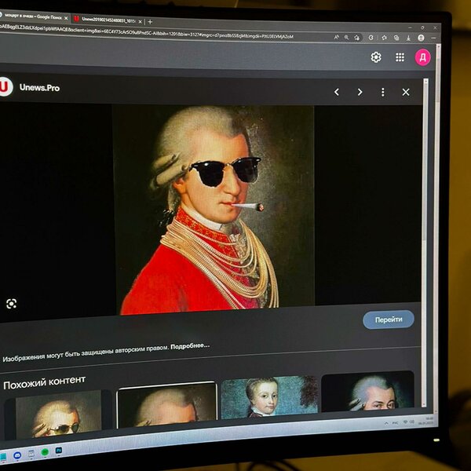Open a new browser tab
This screenshot has height=471, width=471.
point(150,20)
